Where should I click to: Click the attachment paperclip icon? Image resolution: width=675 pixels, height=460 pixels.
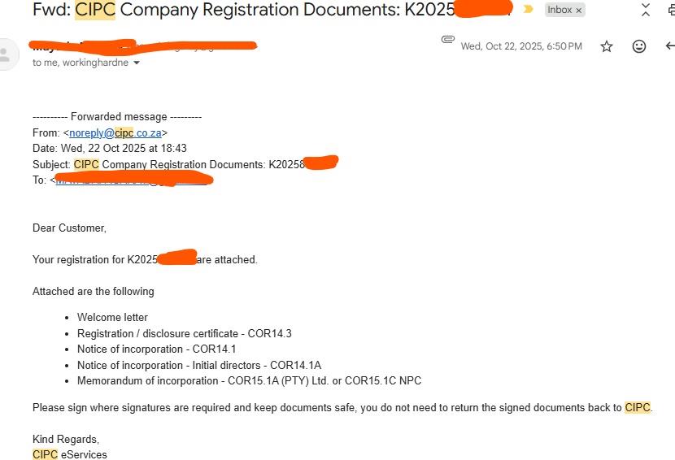click(447, 39)
